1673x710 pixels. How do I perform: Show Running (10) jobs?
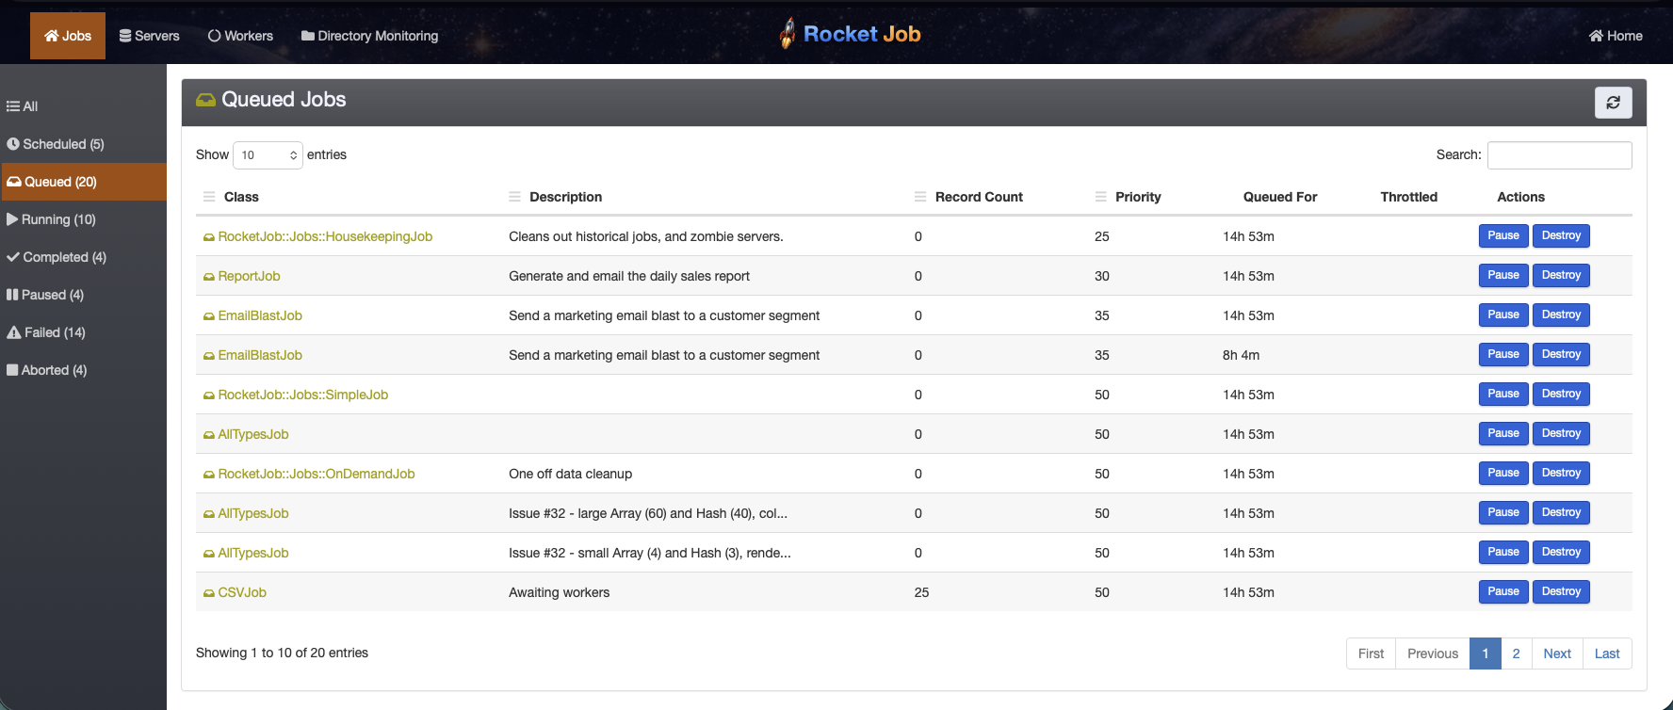tap(83, 219)
